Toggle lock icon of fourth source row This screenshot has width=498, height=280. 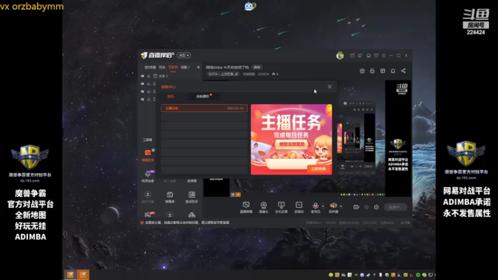pos(149,100)
